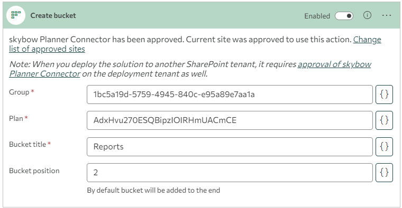Click the Group field label
The width and height of the screenshot is (402, 208).
(x=19, y=92)
